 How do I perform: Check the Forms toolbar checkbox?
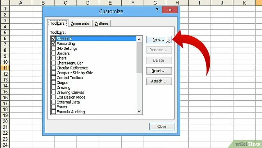54,107
